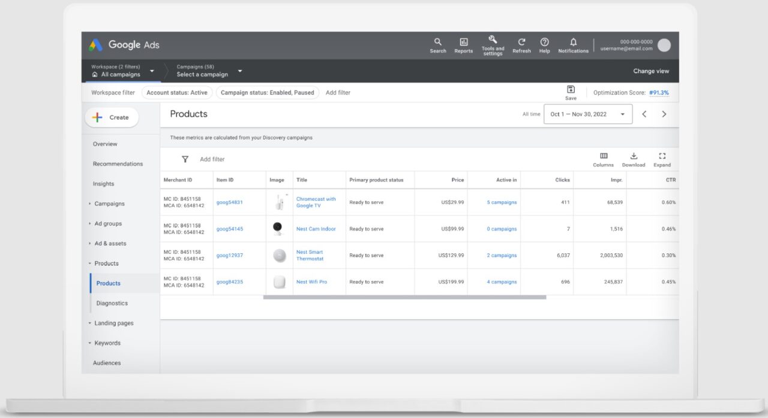Open the All campaigns workspace dropdown

coord(123,71)
